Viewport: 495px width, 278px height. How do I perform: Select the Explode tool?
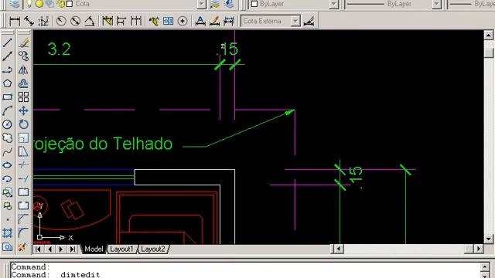(x=23, y=247)
